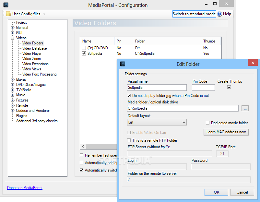Click the User Config files folder icon
The image size is (260, 202).
8,14
